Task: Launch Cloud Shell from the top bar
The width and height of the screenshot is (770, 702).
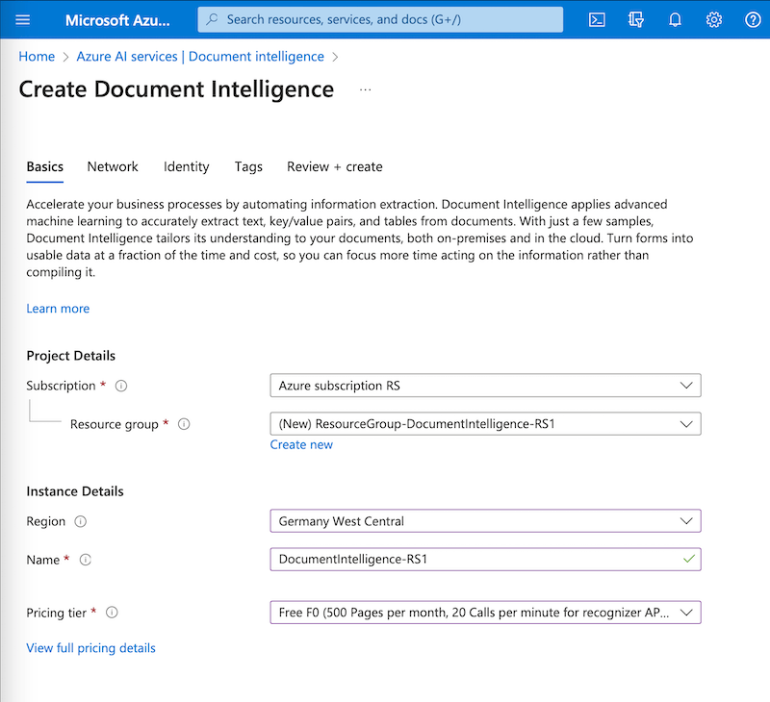Action: click(597, 19)
